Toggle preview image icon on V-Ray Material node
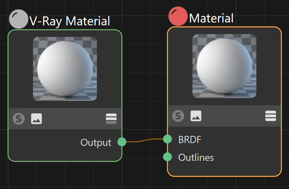289x189 pixels. pyautogui.click(x=37, y=119)
